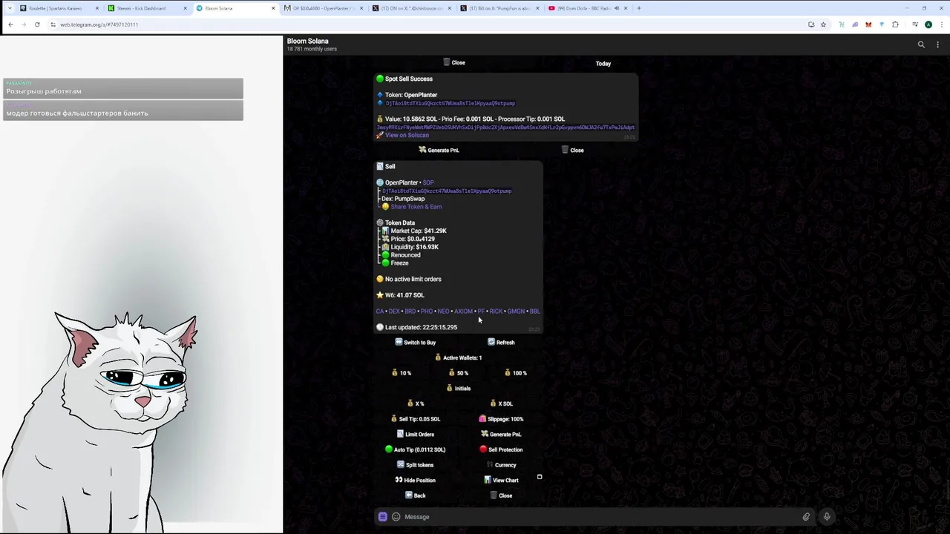
Task: Open the purple Phantom extension
Action: click(x=855, y=24)
